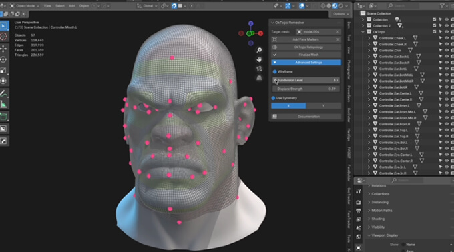Open the Add menu in viewport header
Viewport: 454px width, 252px height.
(x=72, y=6)
